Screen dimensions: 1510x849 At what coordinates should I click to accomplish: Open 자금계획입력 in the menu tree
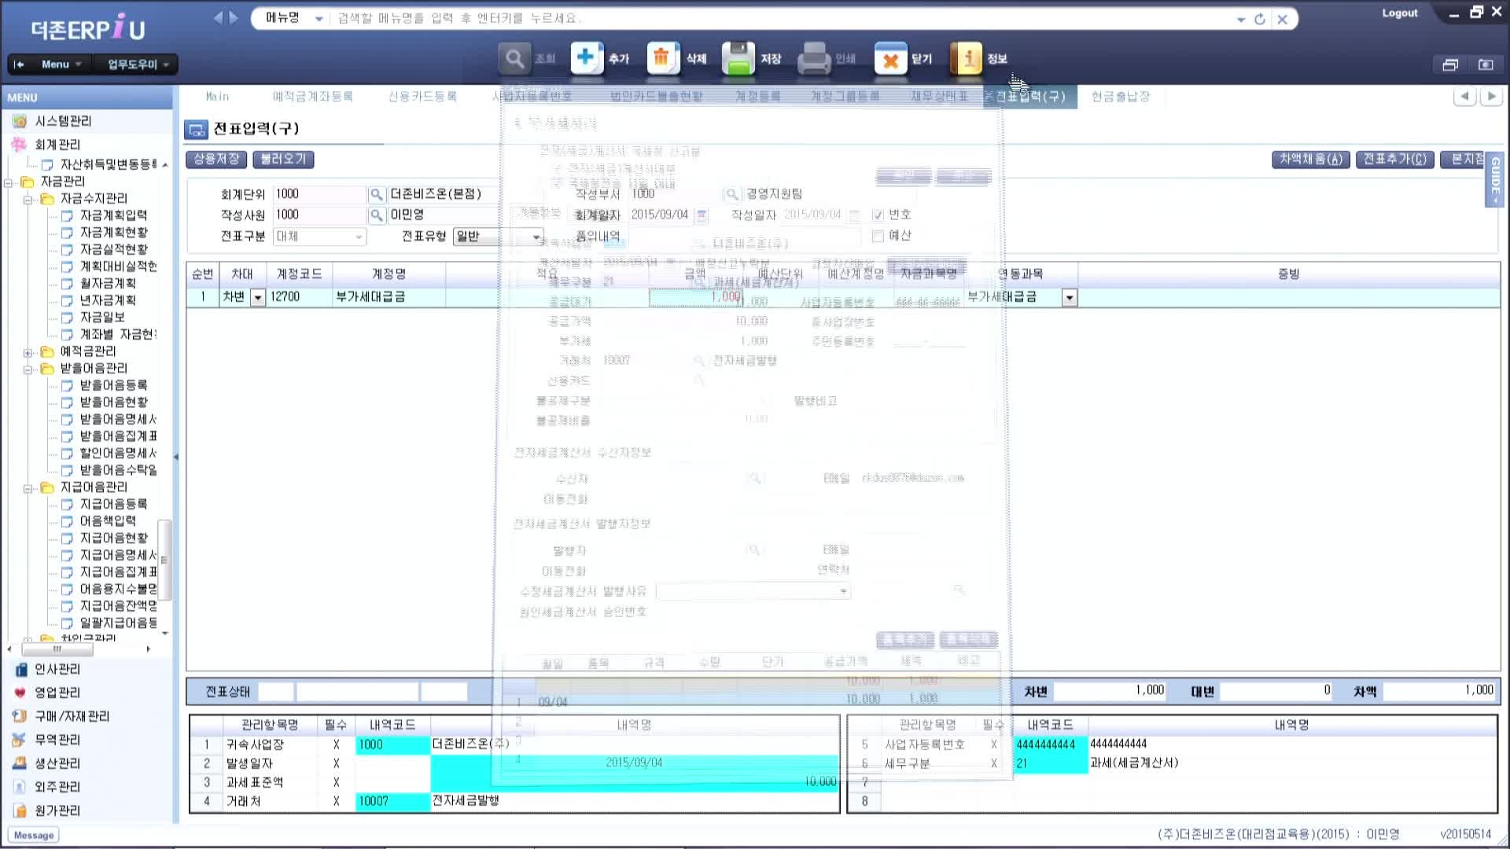[x=113, y=215]
